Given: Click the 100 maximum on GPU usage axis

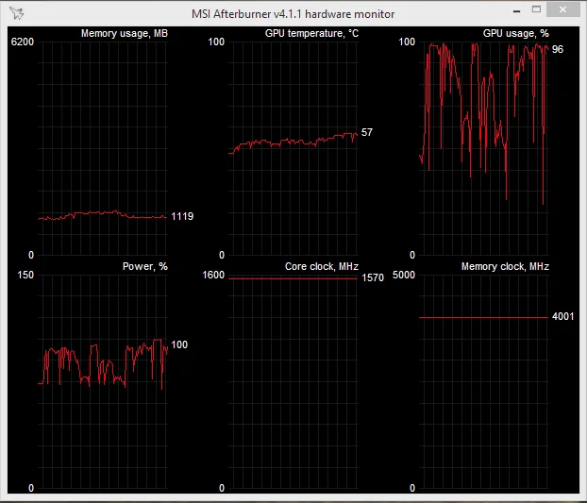Looking at the screenshot, I should [x=407, y=42].
